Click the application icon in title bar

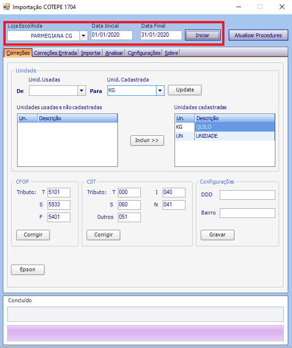(x=6, y=7)
